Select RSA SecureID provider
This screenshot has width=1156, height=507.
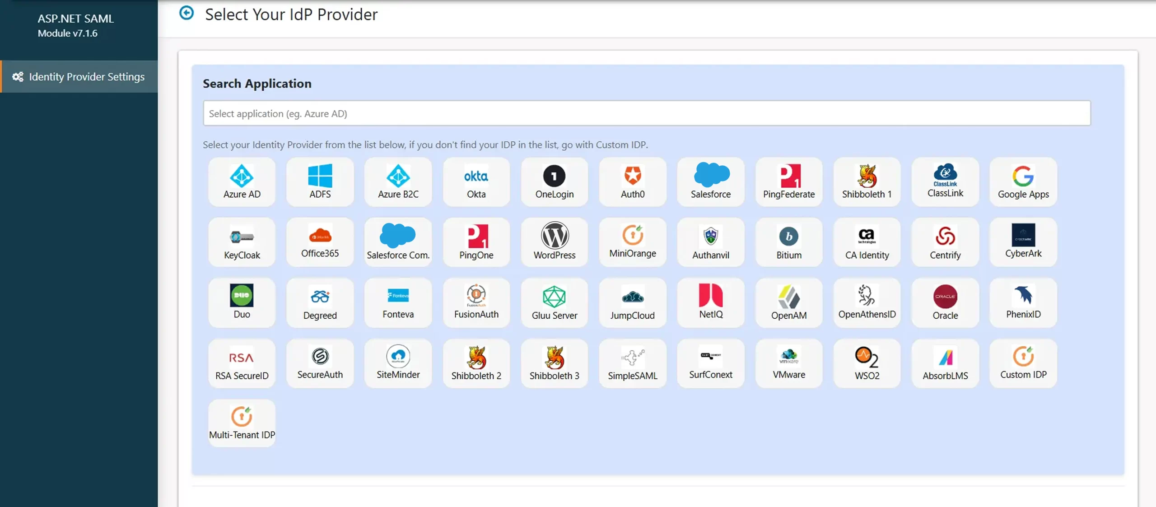tap(242, 363)
